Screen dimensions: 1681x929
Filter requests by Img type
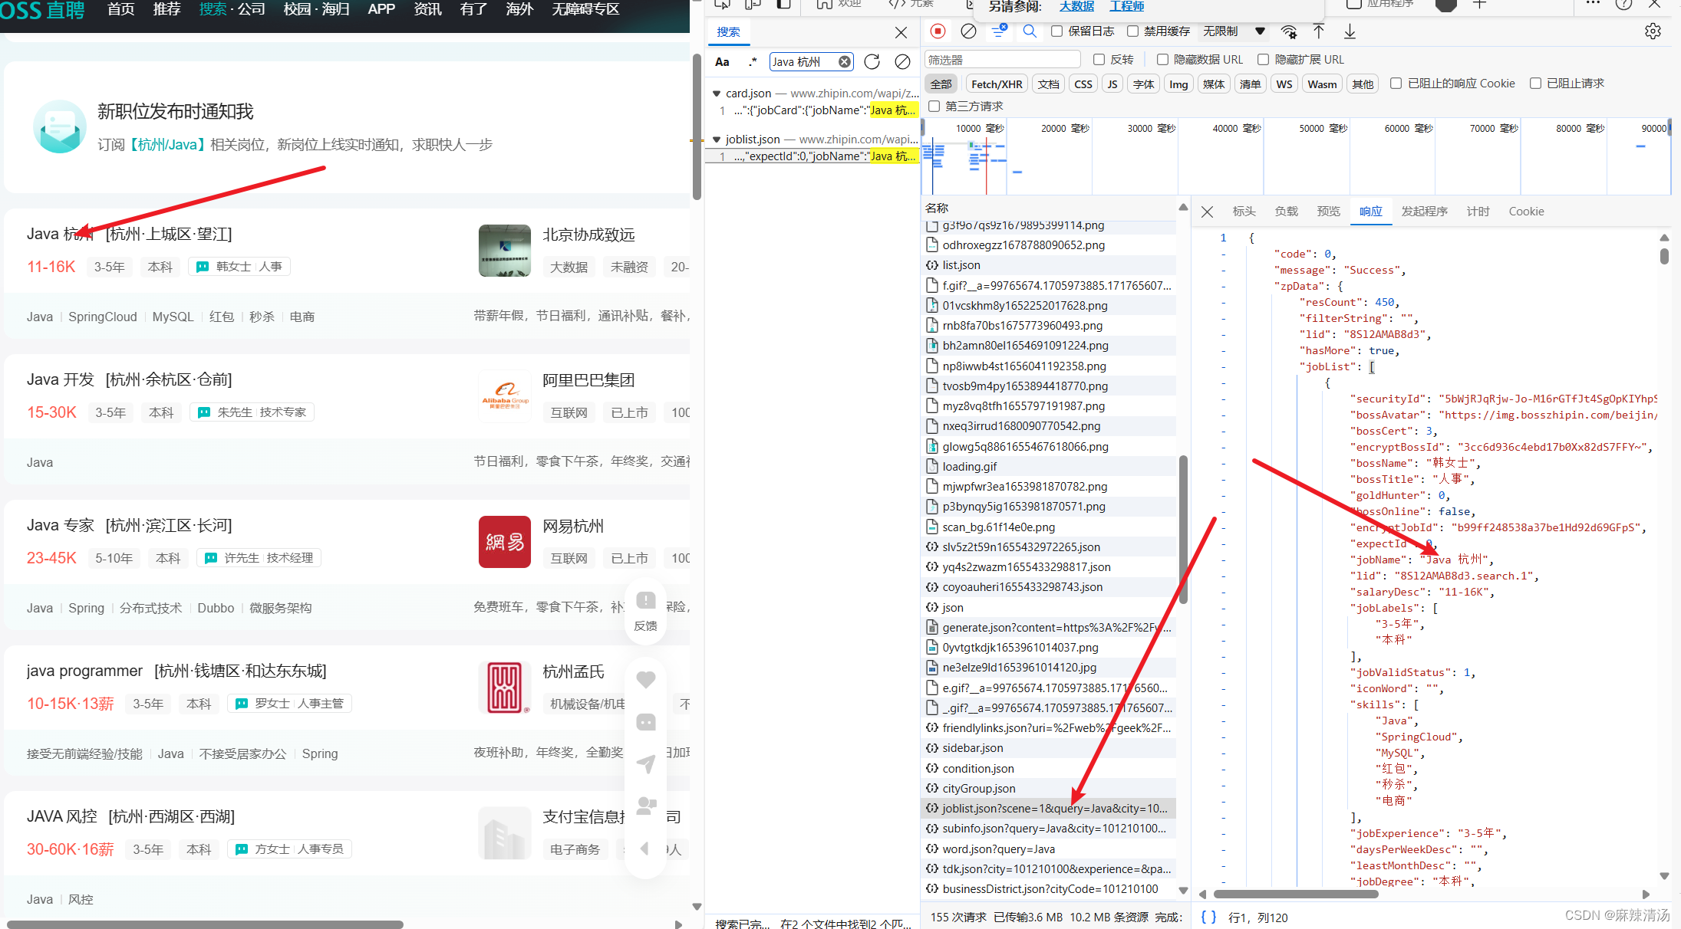pos(1178,84)
